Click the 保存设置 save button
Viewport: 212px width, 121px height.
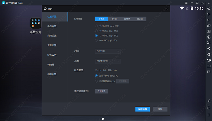pyautogui.click(x=142, y=109)
